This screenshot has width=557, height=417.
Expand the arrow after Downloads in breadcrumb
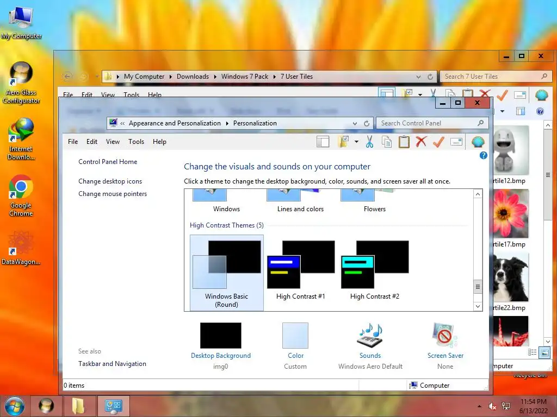tap(215, 77)
